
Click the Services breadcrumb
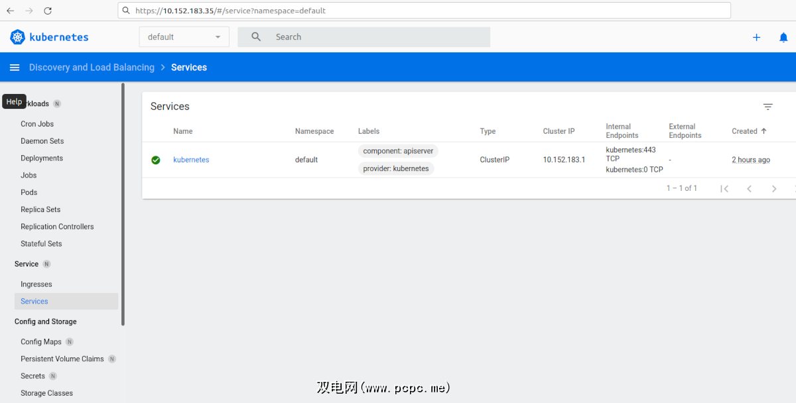(x=189, y=68)
